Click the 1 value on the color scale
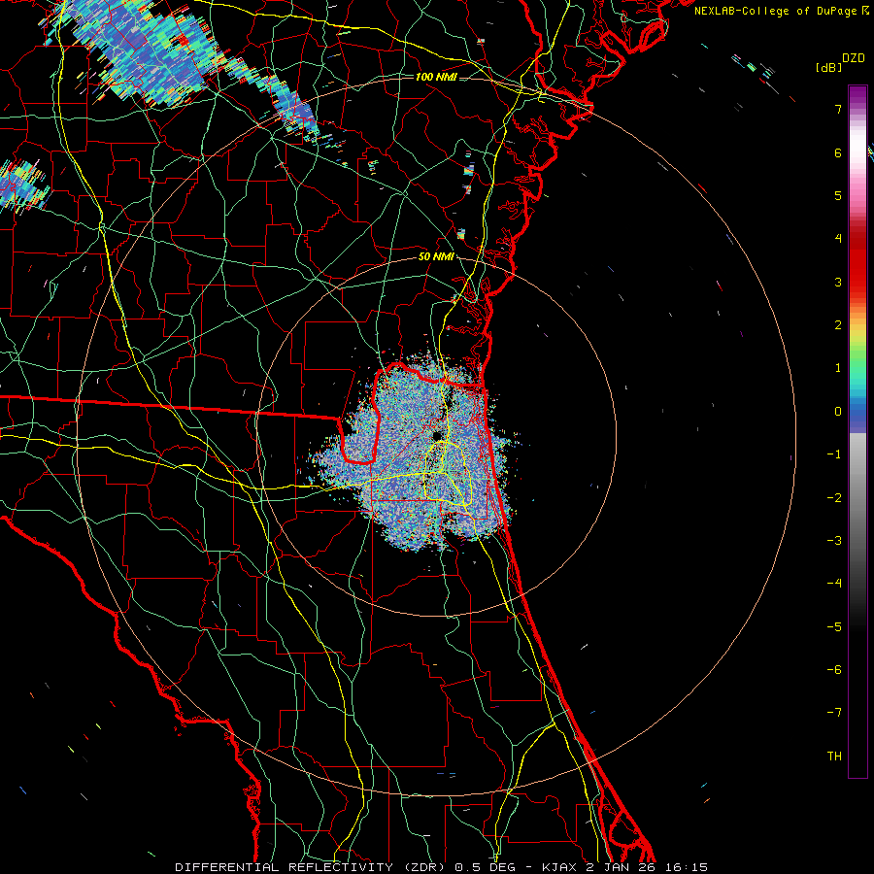 (838, 368)
